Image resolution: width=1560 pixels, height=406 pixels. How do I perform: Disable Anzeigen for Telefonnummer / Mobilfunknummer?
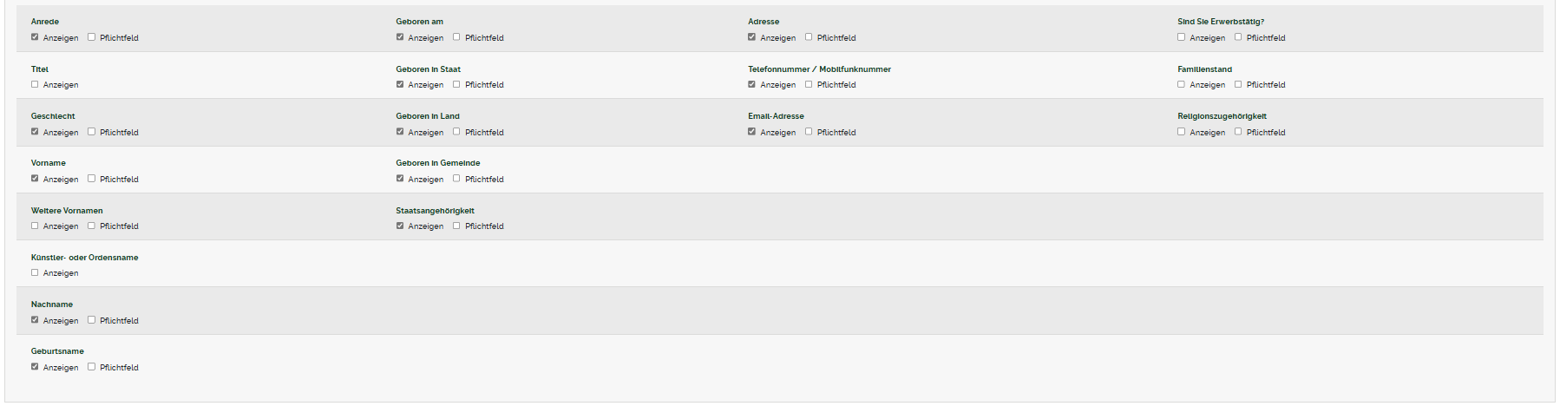(x=752, y=84)
